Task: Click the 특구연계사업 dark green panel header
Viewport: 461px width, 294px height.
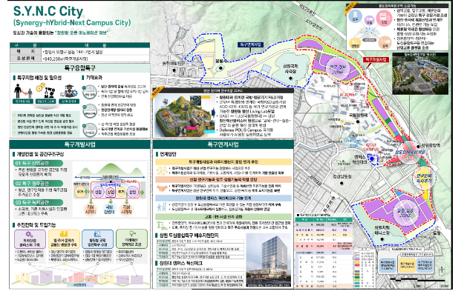Action: coord(223,144)
